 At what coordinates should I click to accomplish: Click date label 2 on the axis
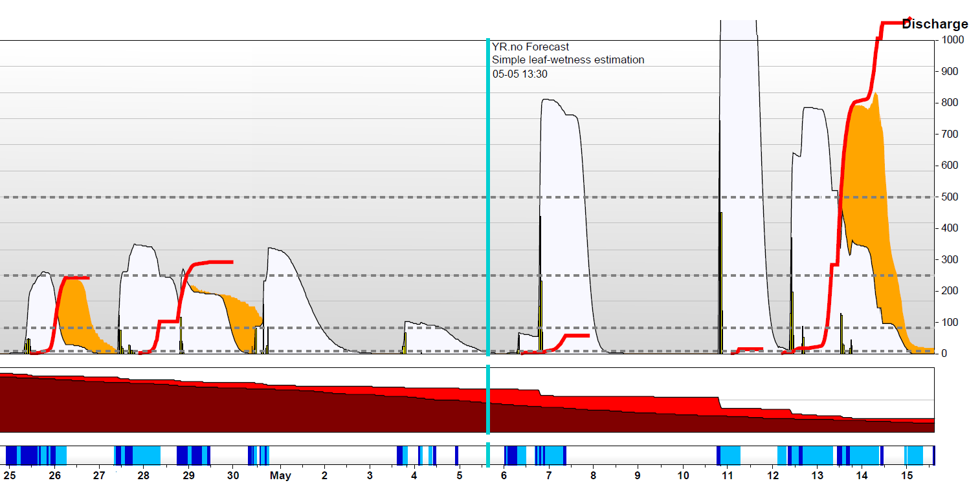(x=324, y=476)
